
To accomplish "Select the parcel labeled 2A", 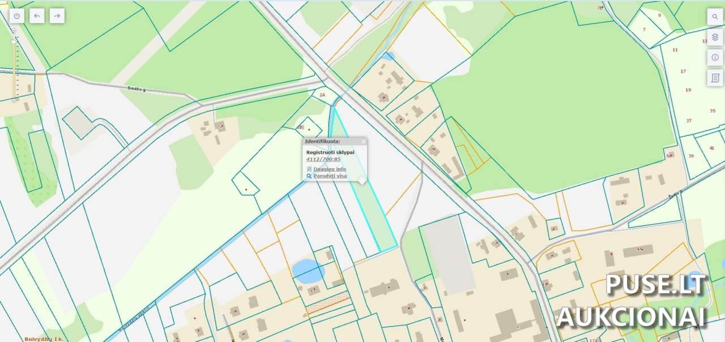I will coord(322,95).
